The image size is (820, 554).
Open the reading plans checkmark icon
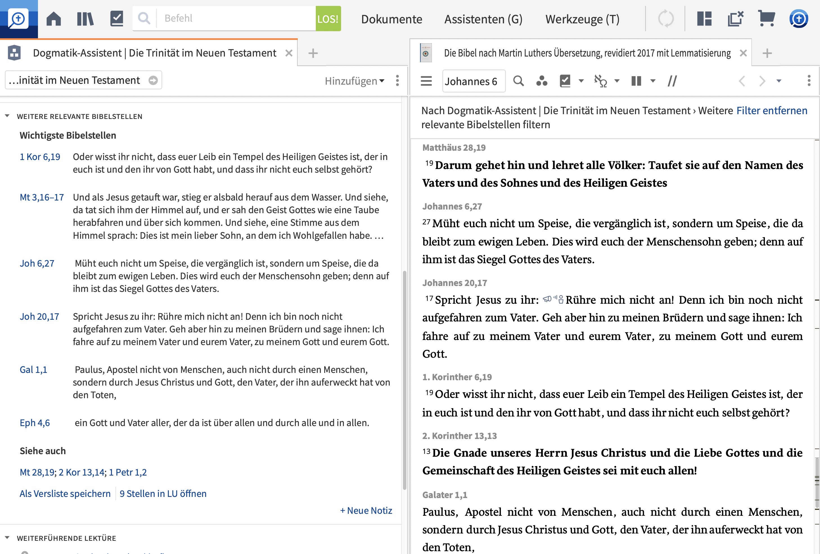(116, 19)
